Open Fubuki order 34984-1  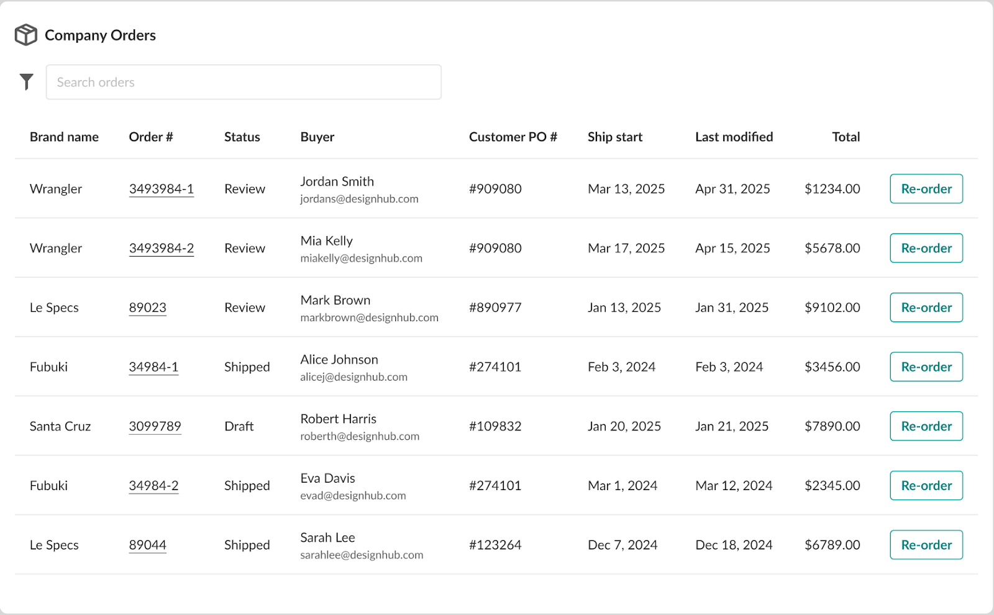click(x=153, y=367)
